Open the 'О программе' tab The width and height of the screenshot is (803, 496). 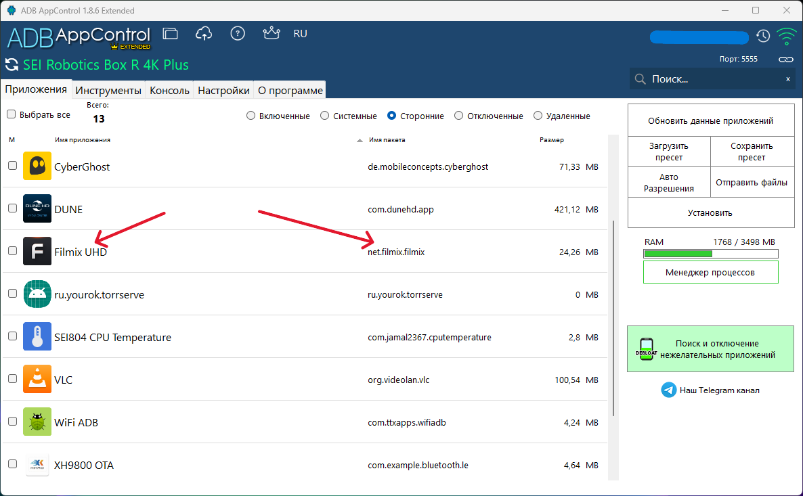290,90
